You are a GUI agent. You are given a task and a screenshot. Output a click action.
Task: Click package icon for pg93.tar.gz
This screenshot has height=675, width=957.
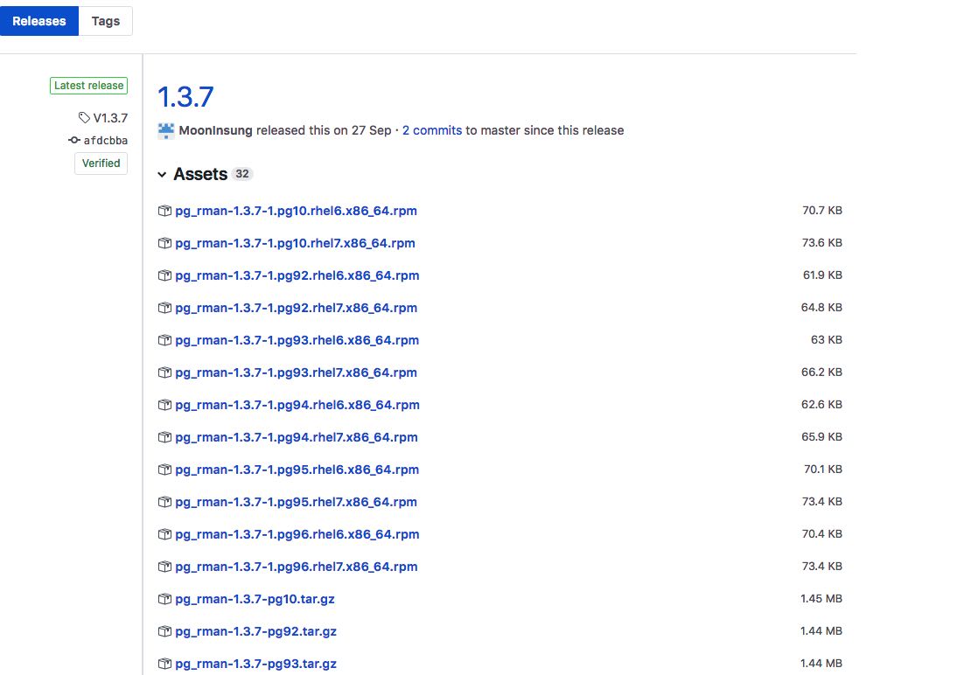point(164,664)
